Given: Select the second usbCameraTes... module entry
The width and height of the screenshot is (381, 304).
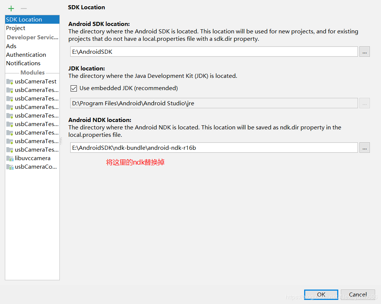Looking at the screenshot, I should click(36, 90).
